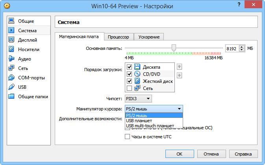Click the gear icon in title bar
Viewport: 265px width, 165px height.
tap(7, 6)
